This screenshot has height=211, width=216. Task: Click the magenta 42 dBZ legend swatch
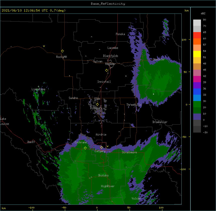pos(197,79)
